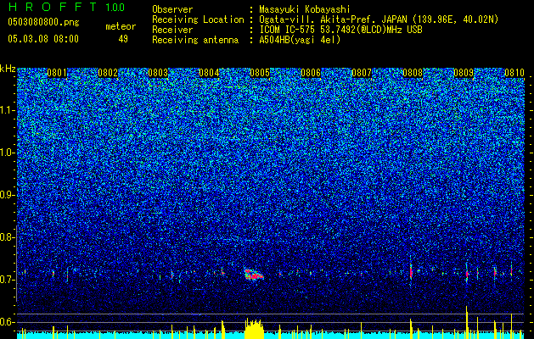This screenshot has width=534, height=339.
Task: Click the 0805 time marker
Action: (x=260, y=73)
